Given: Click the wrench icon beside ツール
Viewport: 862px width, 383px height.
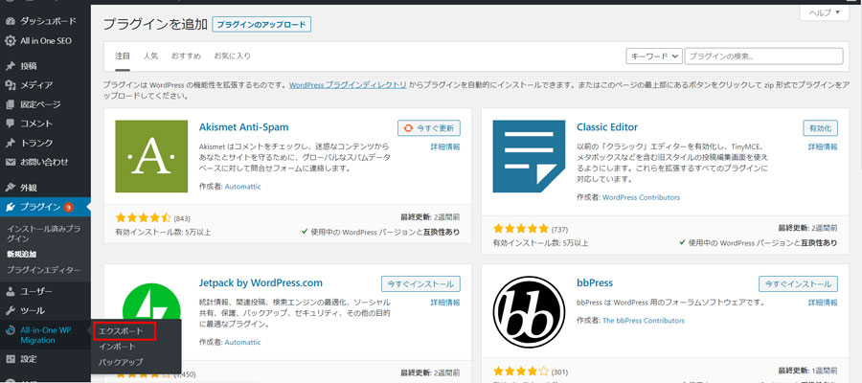Looking at the screenshot, I should (x=10, y=310).
